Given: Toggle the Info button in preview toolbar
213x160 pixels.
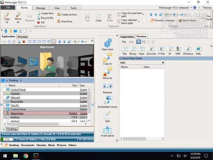Looking at the screenshot, I should click(139, 42).
